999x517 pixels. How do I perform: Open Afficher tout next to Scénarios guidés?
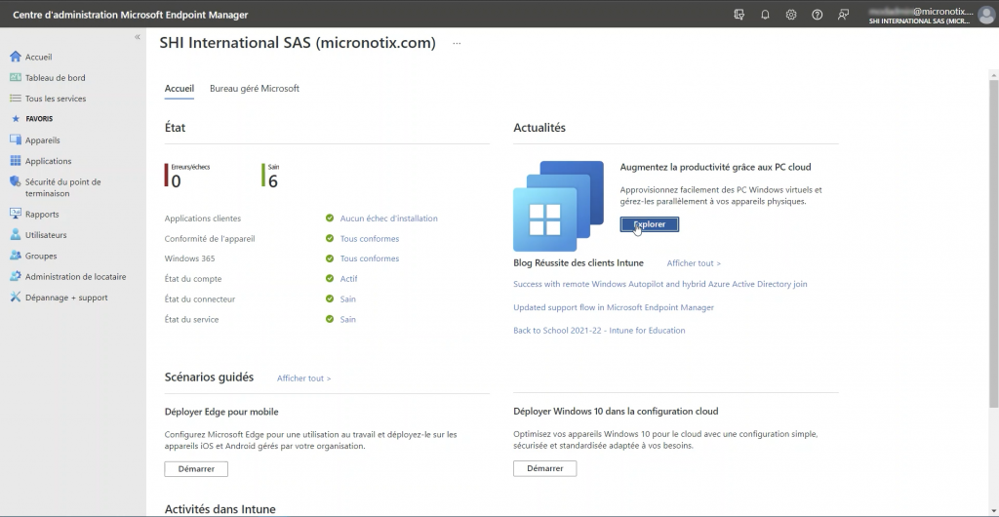304,378
